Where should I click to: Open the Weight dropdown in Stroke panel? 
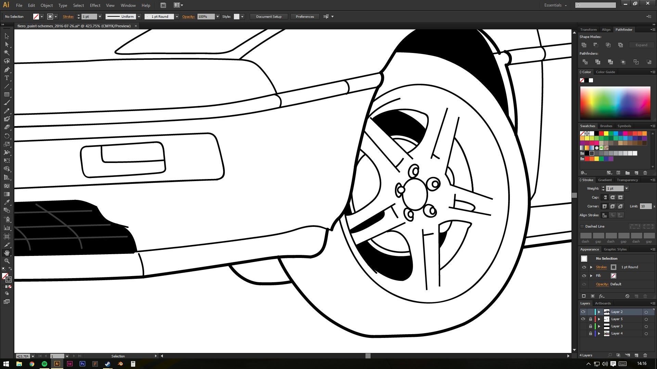click(627, 188)
